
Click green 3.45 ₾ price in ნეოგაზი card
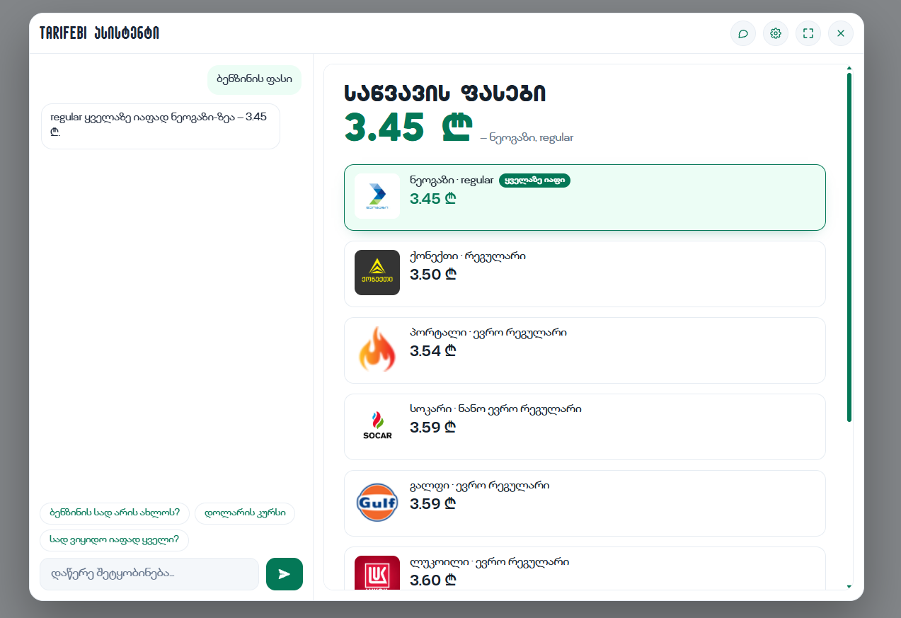tap(433, 199)
